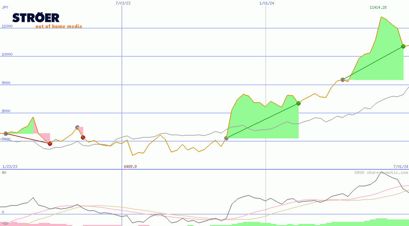Click the 1/23/23 start date label

10,167
